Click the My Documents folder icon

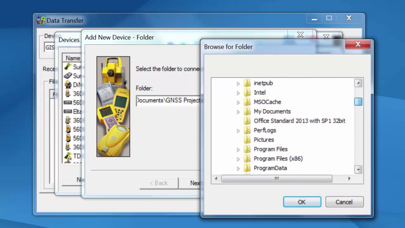click(x=247, y=111)
